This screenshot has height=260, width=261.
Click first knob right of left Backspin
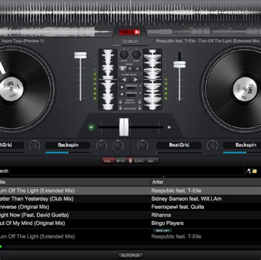(x=101, y=145)
